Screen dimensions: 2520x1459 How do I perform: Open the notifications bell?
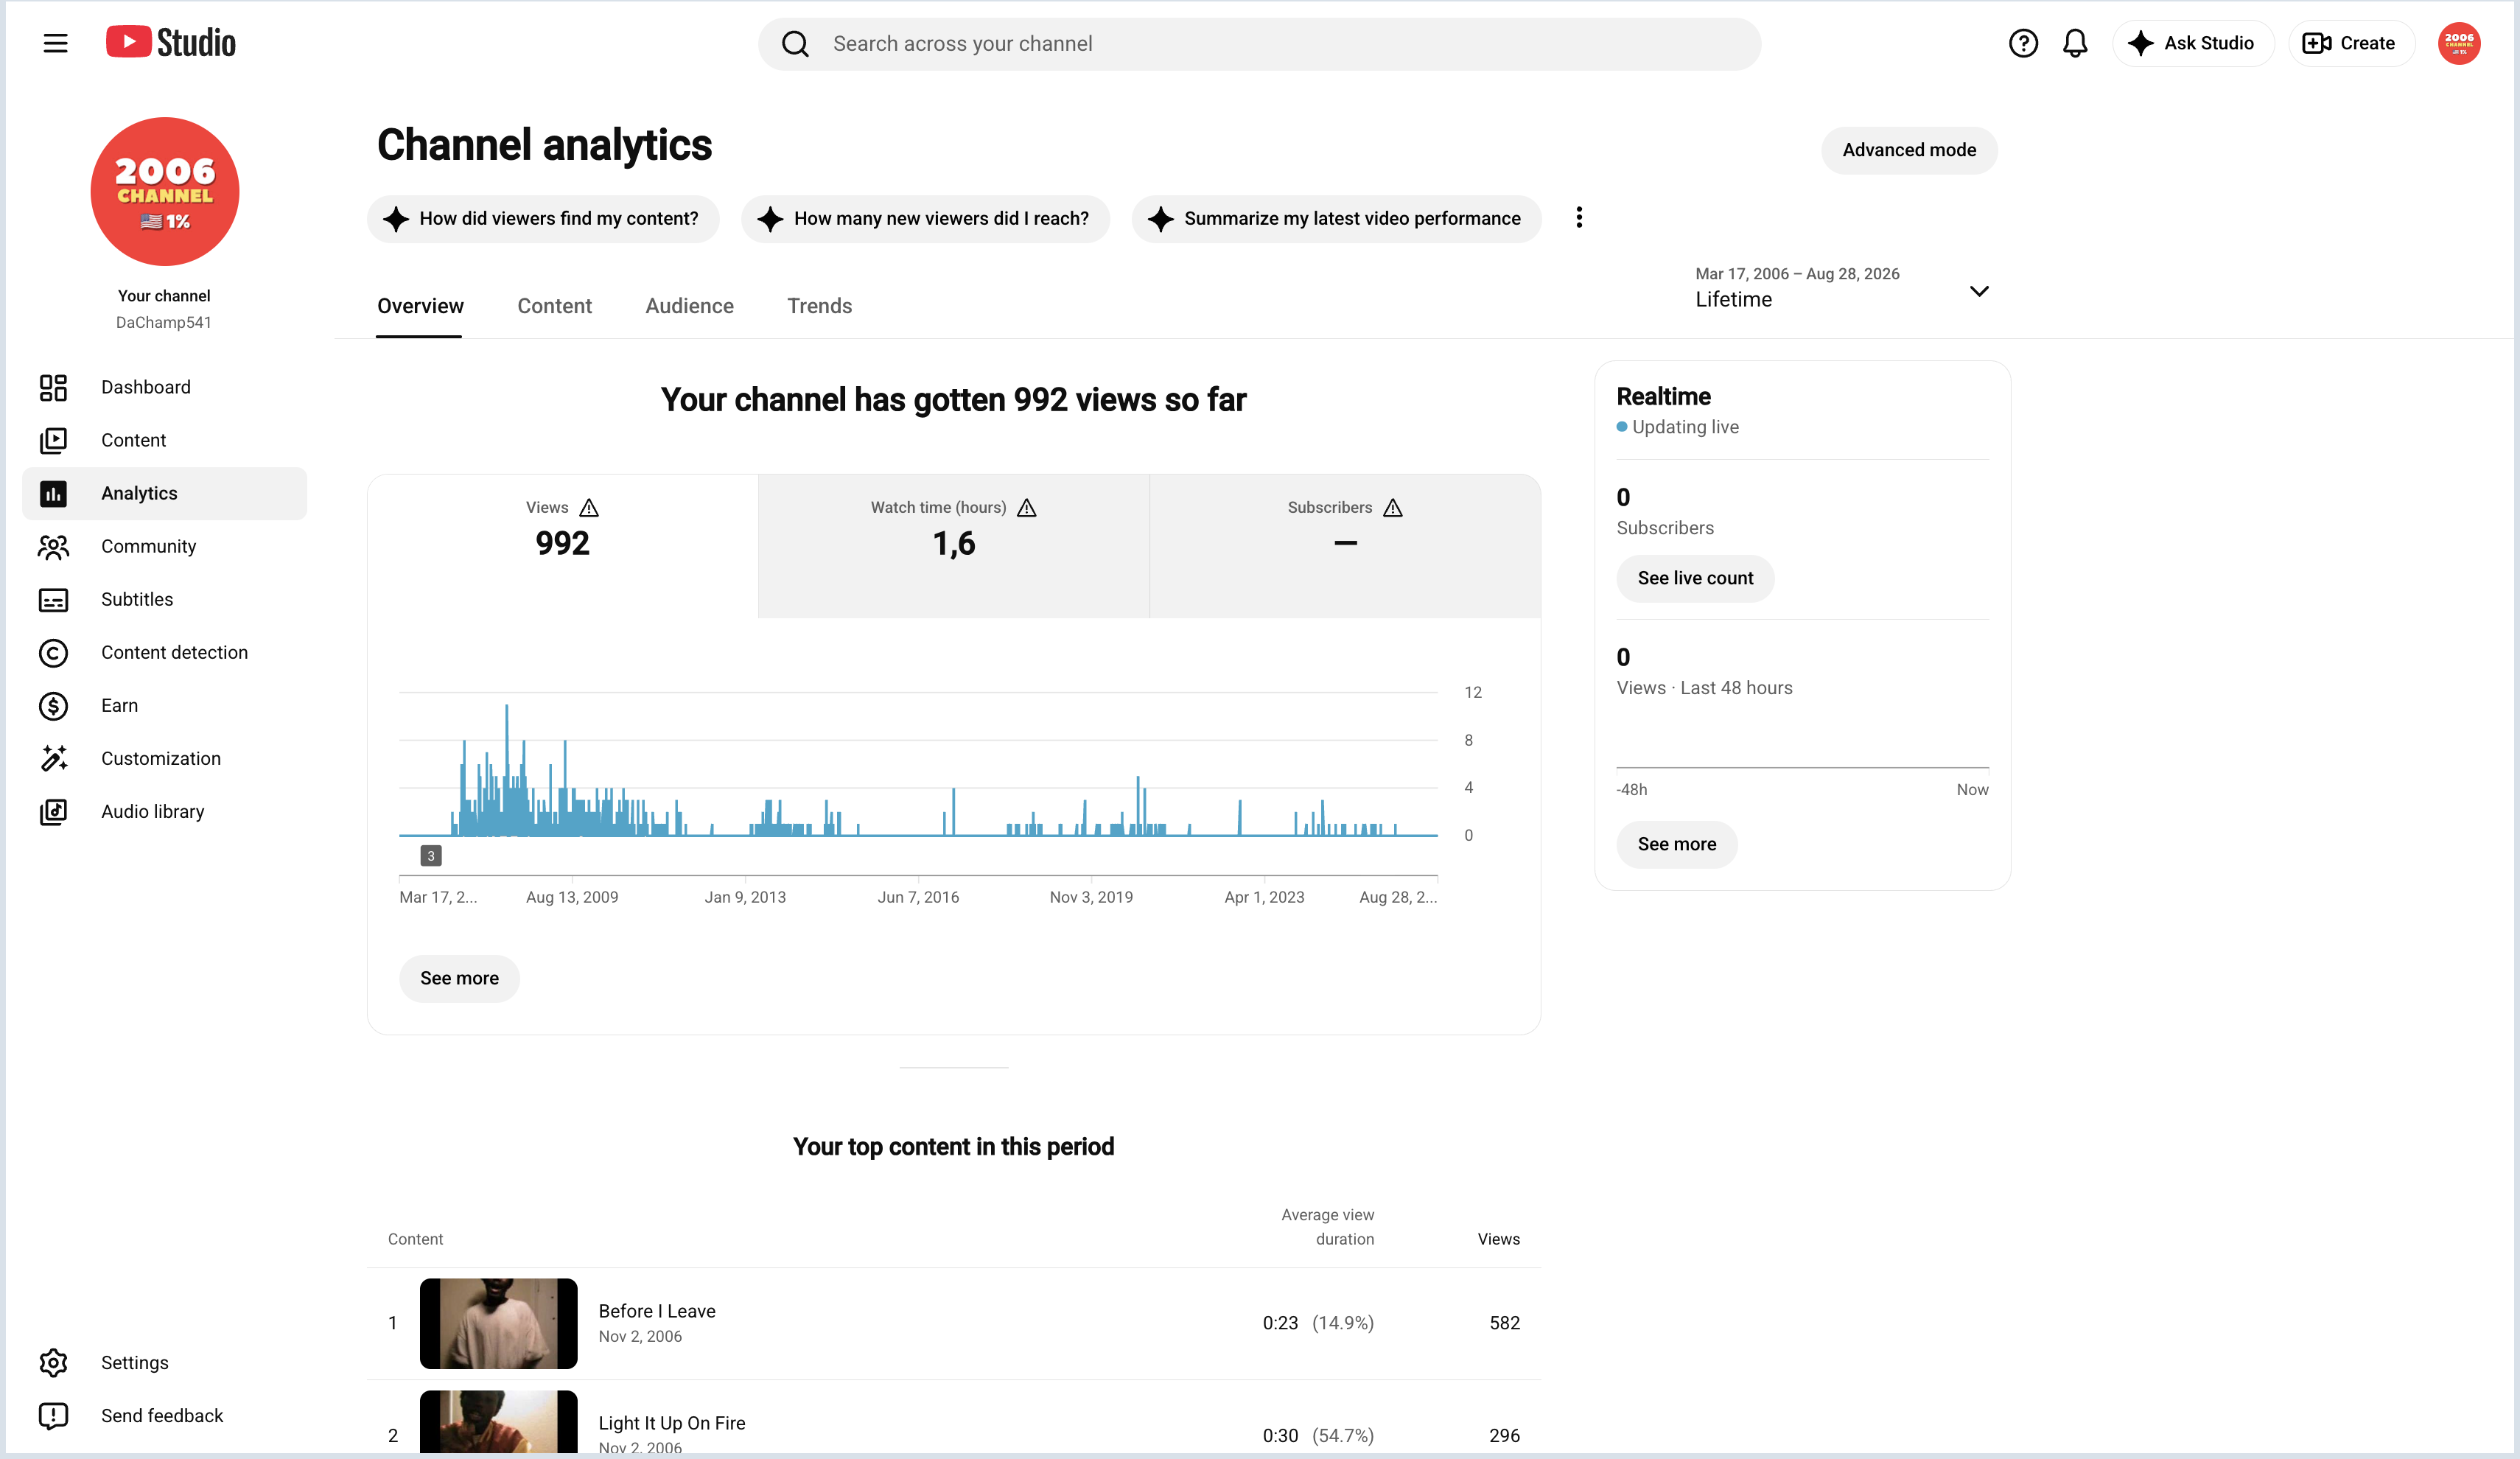pyautogui.click(x=2075, y=43)
